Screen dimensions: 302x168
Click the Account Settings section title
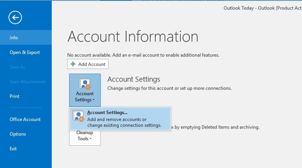click(134, 79)
